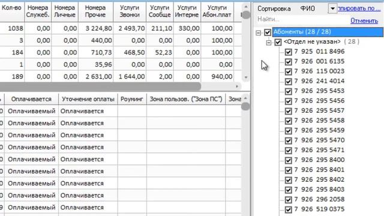
Task: Toggle checkbox for 7 926 296 2058
Action: [x=288, y=200]
